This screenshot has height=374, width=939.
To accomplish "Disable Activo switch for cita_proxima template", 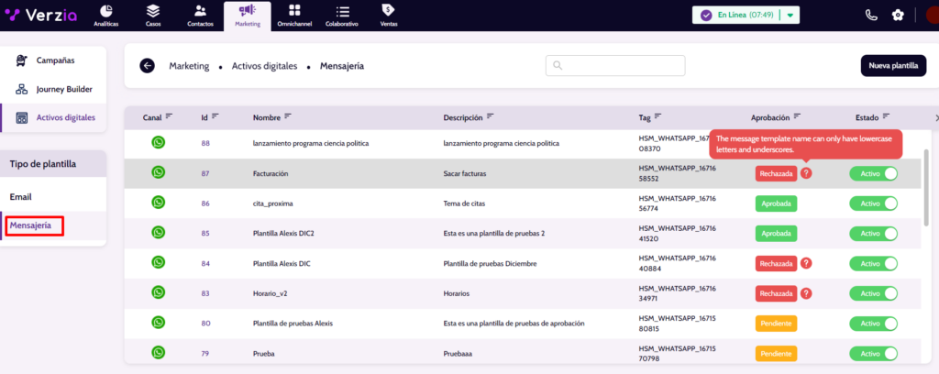I will pos(873,203).
